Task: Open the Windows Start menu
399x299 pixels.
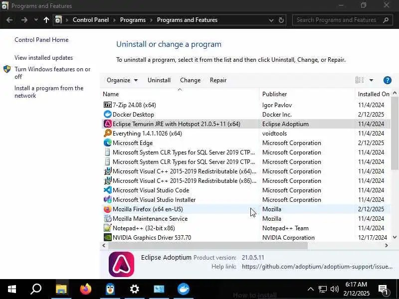Action: pyautogui.click(x=11, y=289)
